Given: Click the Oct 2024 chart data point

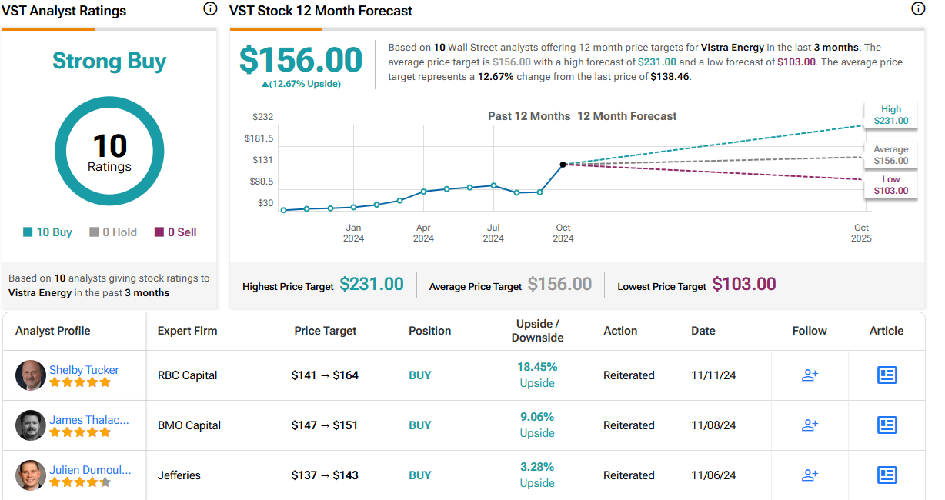Looking at the screenshot, I should 563,165.
